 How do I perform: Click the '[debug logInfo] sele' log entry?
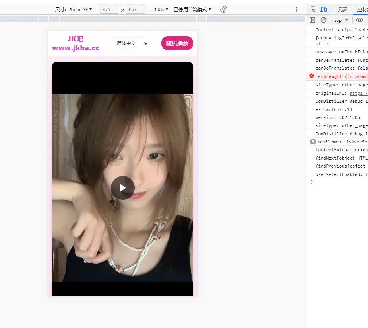341,41
